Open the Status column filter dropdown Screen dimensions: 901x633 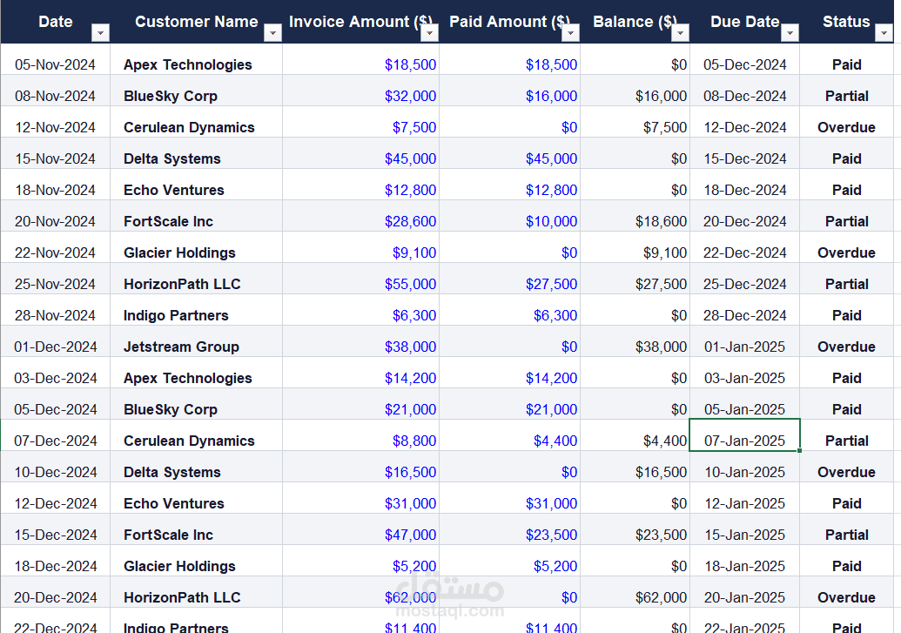click(x=885, y=31)
